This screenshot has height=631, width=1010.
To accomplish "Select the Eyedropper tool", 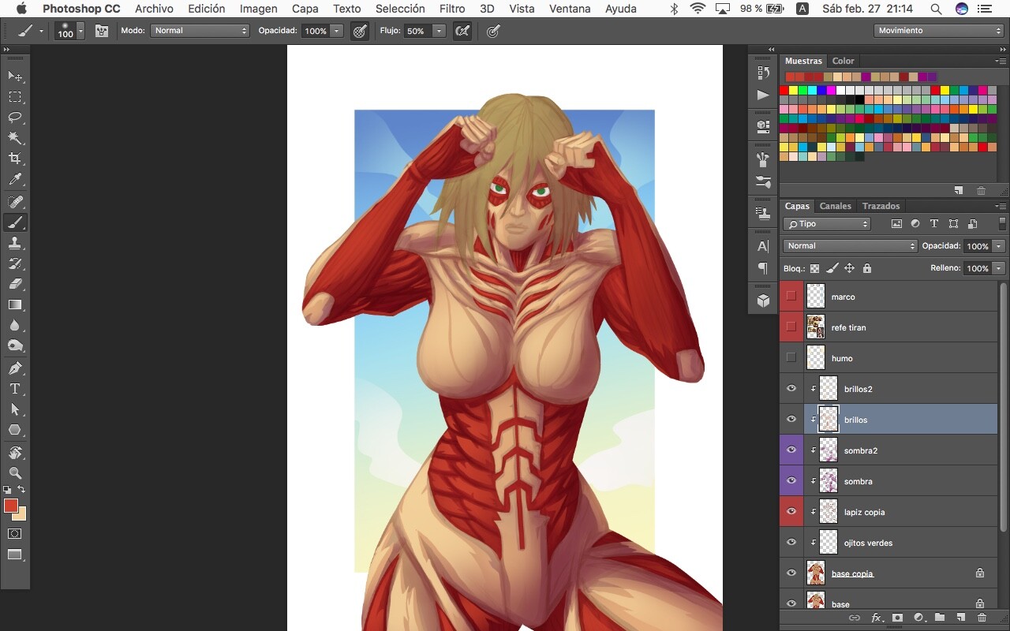I will tap(15, 180).
